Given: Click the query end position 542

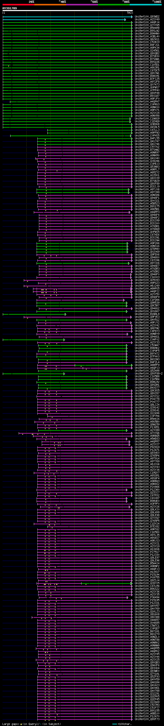Looking at the screenshot, I should pyautogui.click(x=129, y=13).
